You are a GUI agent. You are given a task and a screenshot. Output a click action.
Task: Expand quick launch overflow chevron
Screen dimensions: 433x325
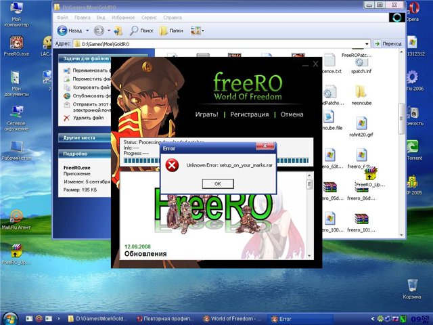tap(58, 319)
